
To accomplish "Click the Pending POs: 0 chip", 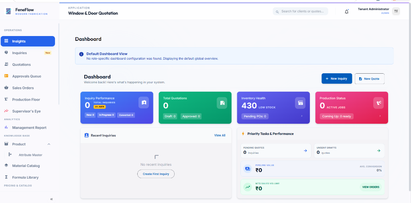I will click(x=255, y=116).
